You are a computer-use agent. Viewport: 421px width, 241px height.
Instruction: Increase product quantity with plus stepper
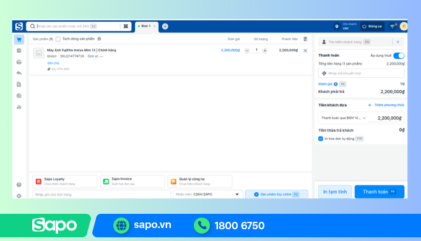click(265, 51)
